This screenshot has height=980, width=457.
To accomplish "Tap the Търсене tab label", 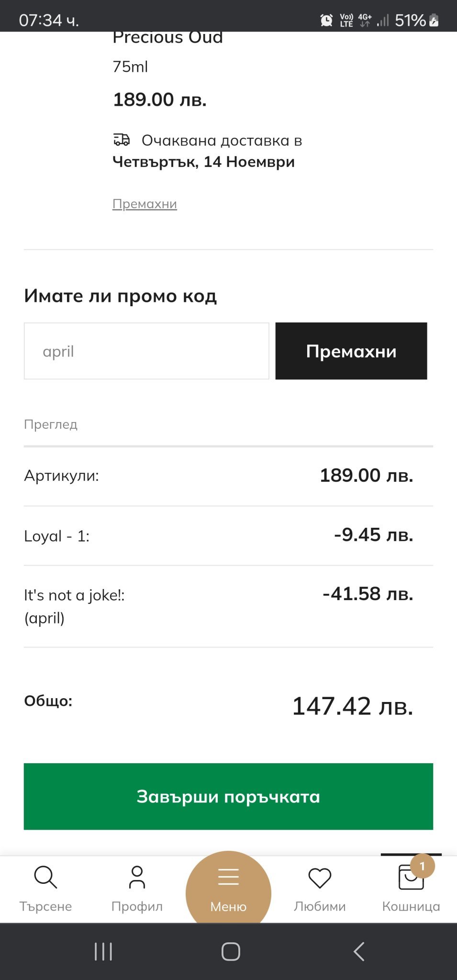I will click(x=45, y=906).
